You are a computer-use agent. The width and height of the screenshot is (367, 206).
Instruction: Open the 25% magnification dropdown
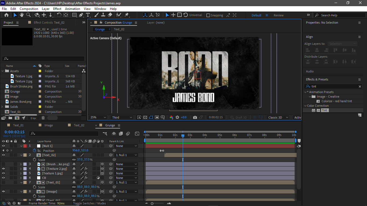point(98,117)
